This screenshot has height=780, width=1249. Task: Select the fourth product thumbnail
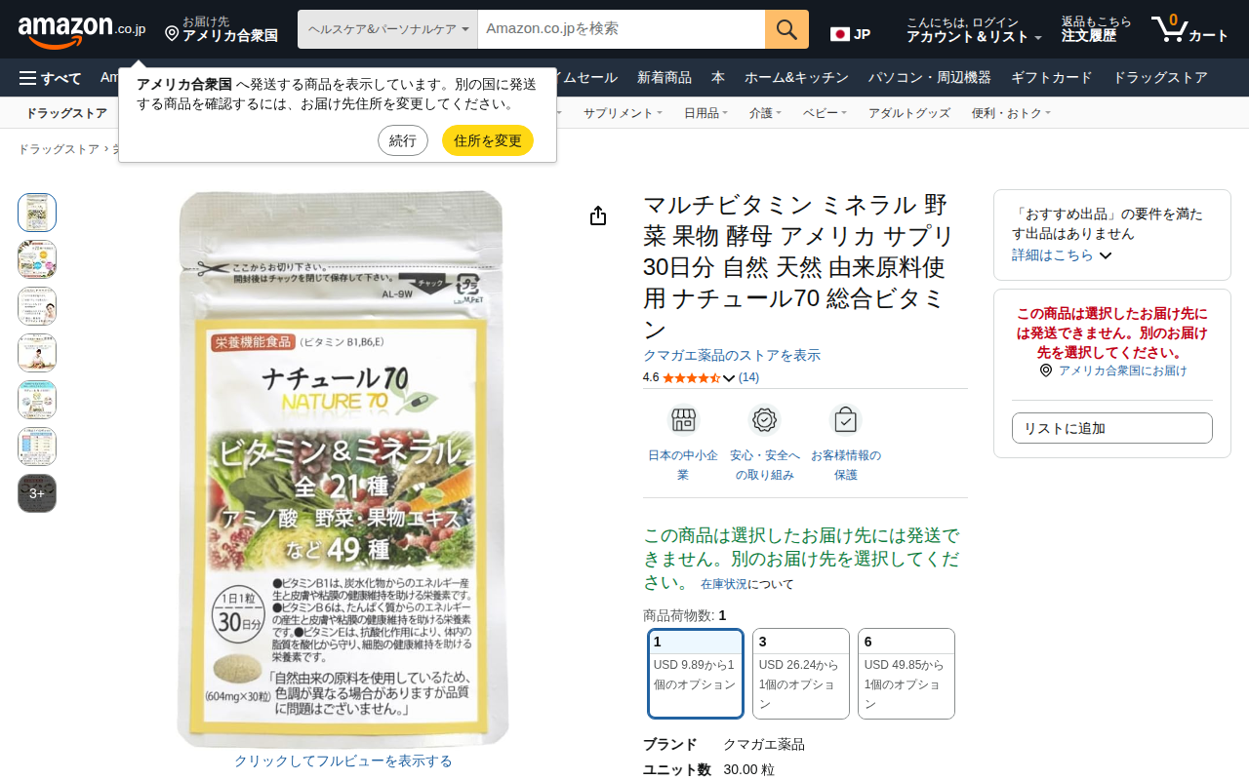37,353
